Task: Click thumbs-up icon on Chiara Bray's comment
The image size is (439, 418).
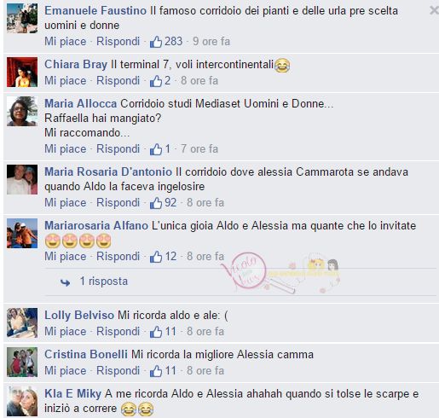Action: click(x=156, y=81)
